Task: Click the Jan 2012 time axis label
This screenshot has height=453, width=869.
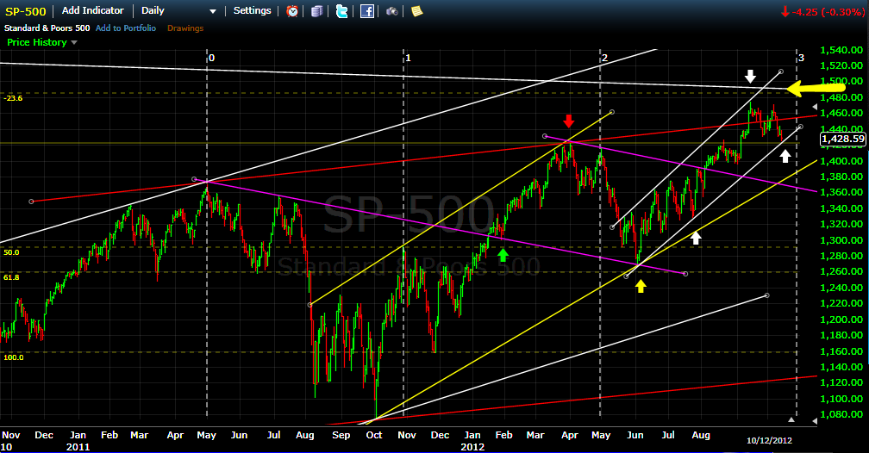Action: pyautogui.click(x=472, y=441)
